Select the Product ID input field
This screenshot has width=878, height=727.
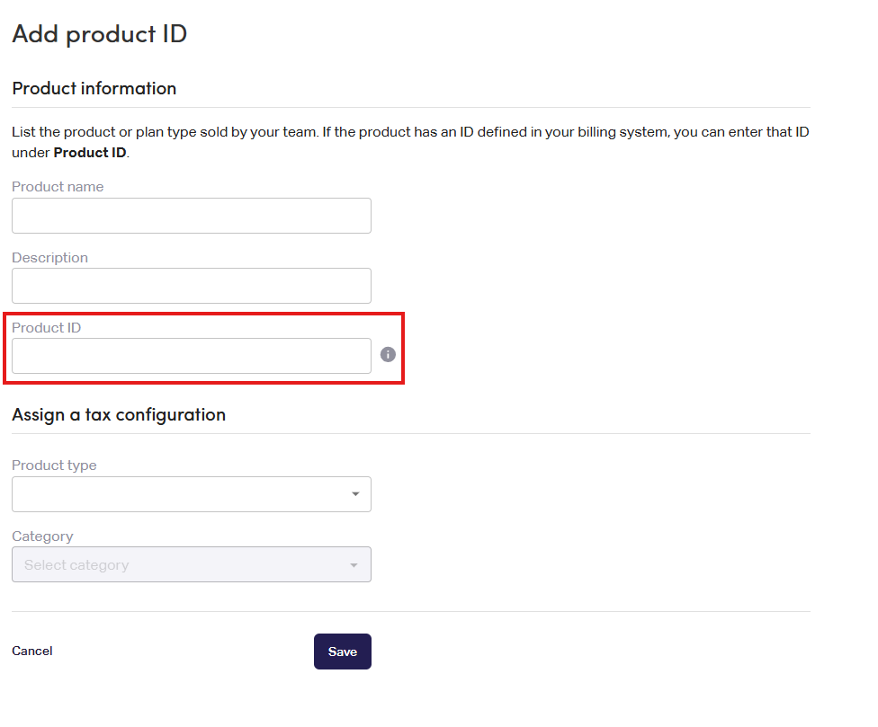click(191, 356)
